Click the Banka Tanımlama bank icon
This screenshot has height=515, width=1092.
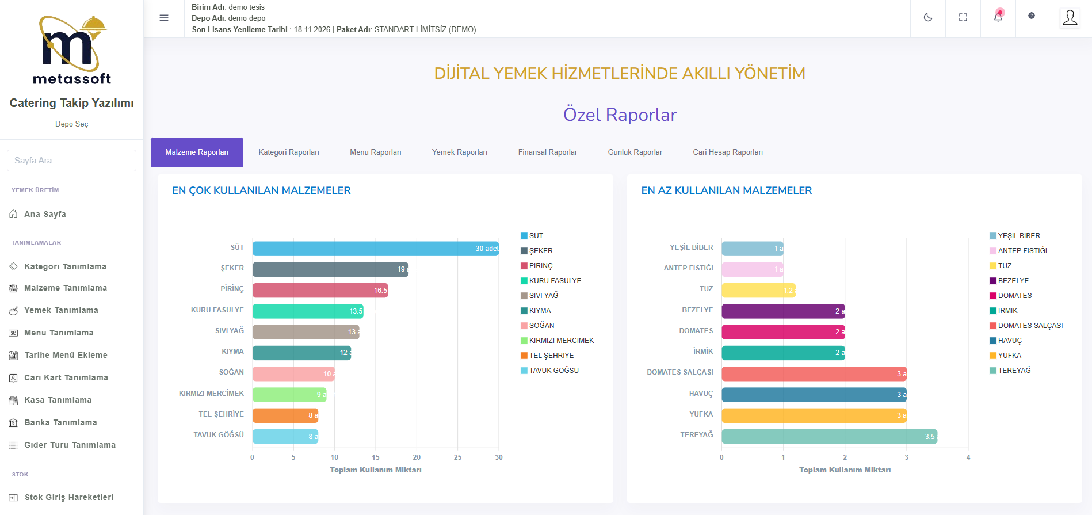tap(13, 422)
